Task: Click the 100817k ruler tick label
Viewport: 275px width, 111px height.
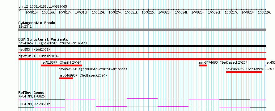Action: point(65,12)
